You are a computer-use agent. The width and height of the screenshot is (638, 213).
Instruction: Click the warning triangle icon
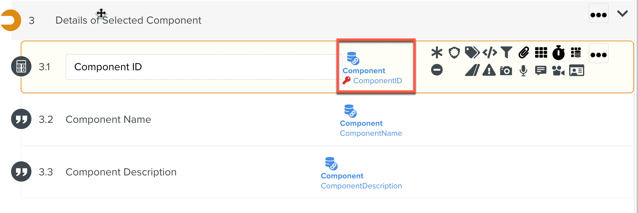(x=489, y=71)
